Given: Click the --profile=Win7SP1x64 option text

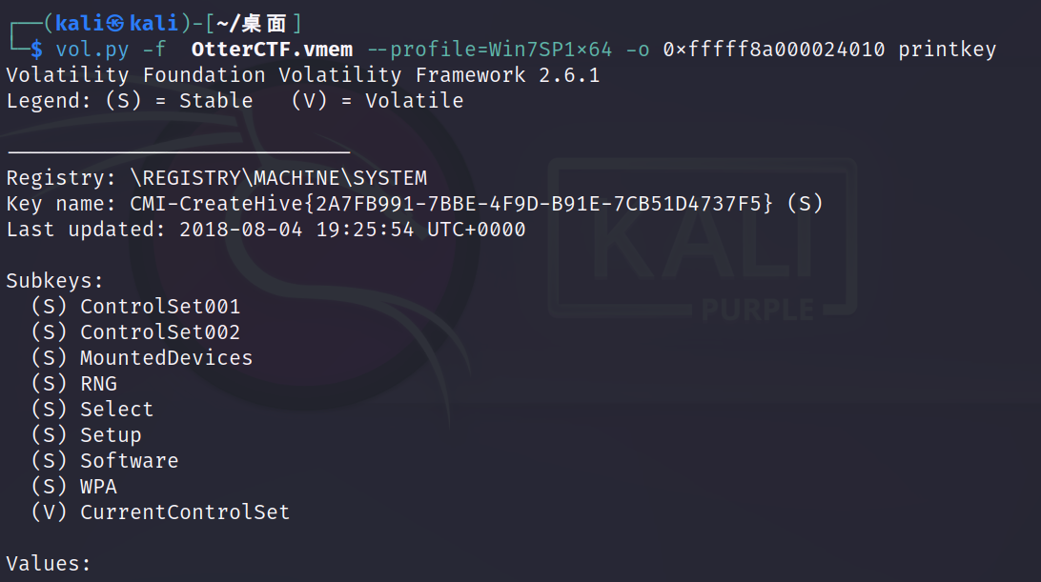Looking at the screenshot, I should [500, 50].
